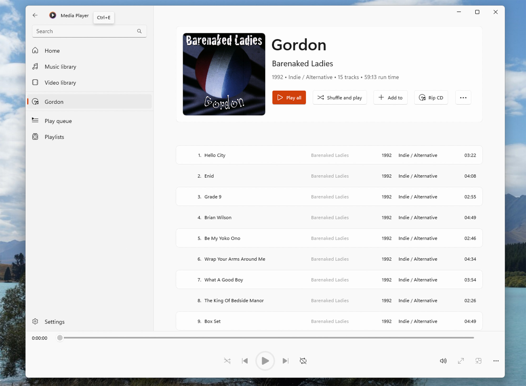Click the Gordon album cover thumbnail
Viewport: 526px width, 386px height.
coord(224,74)
